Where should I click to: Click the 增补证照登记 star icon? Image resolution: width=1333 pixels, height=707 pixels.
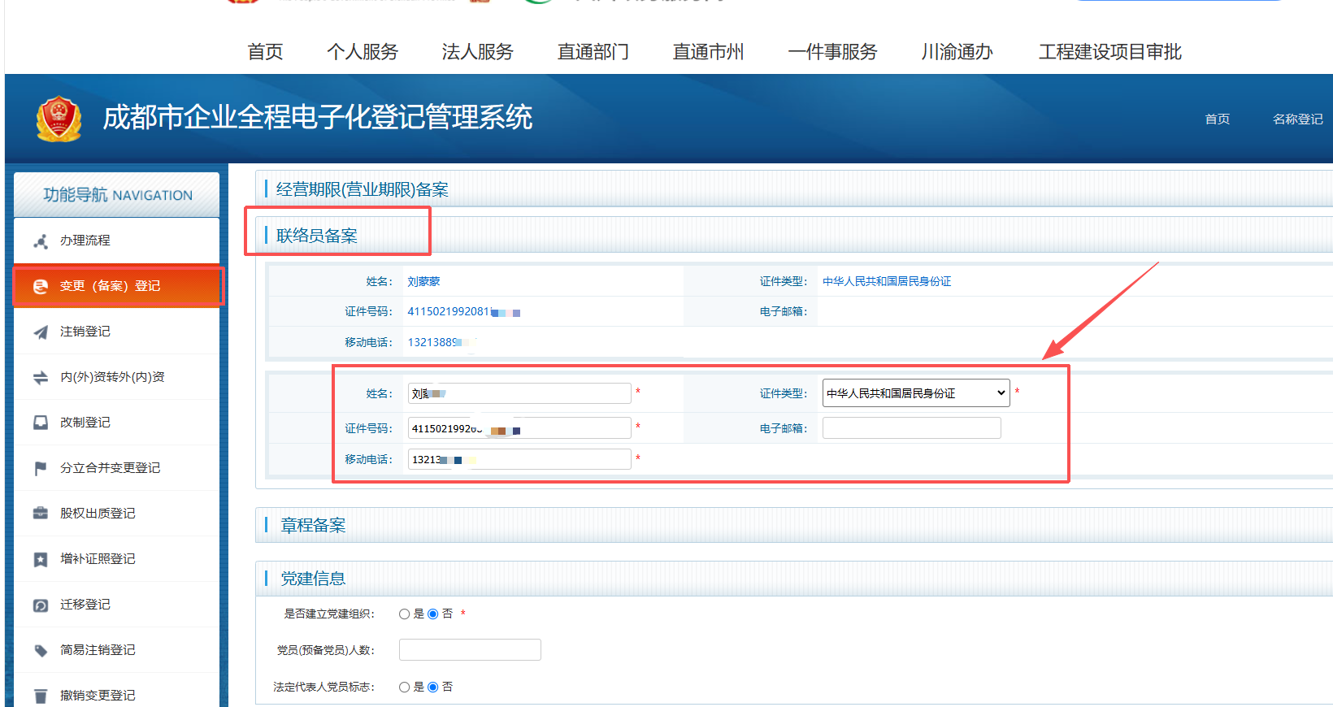click(41, 560)
